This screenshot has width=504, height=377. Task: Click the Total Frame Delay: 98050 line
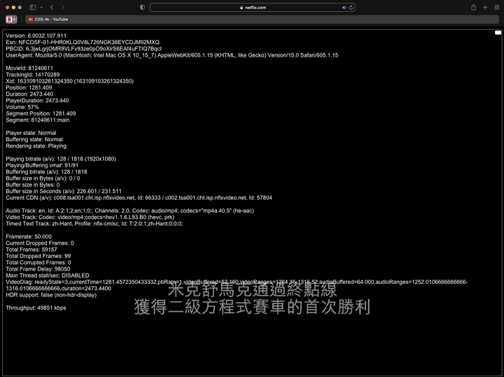click(x=38, y=269)
